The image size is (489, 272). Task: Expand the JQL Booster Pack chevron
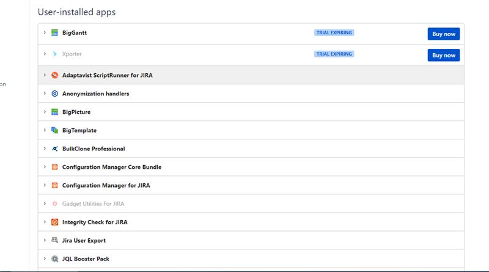click(45, 259)
